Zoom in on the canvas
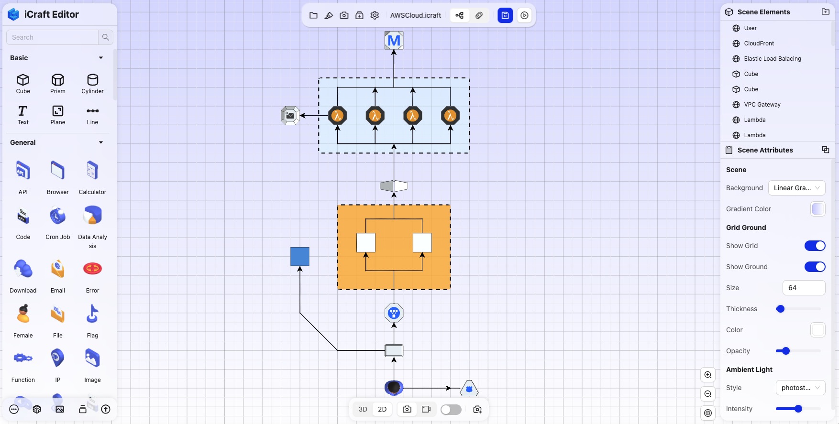 pos(708,375)
